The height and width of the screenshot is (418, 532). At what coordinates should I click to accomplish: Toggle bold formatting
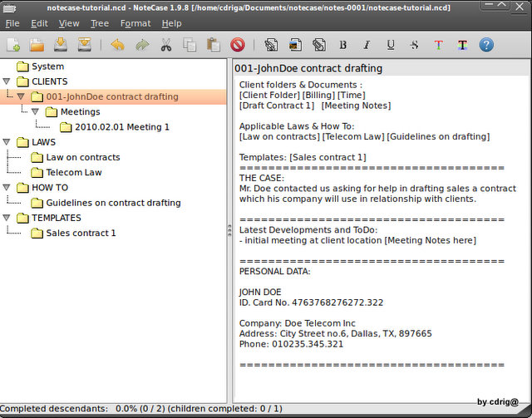tap(343, 45)
